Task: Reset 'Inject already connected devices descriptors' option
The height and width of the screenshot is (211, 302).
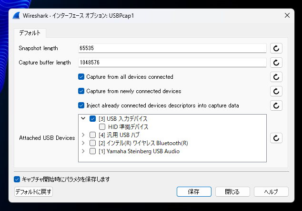Action: 276,105
